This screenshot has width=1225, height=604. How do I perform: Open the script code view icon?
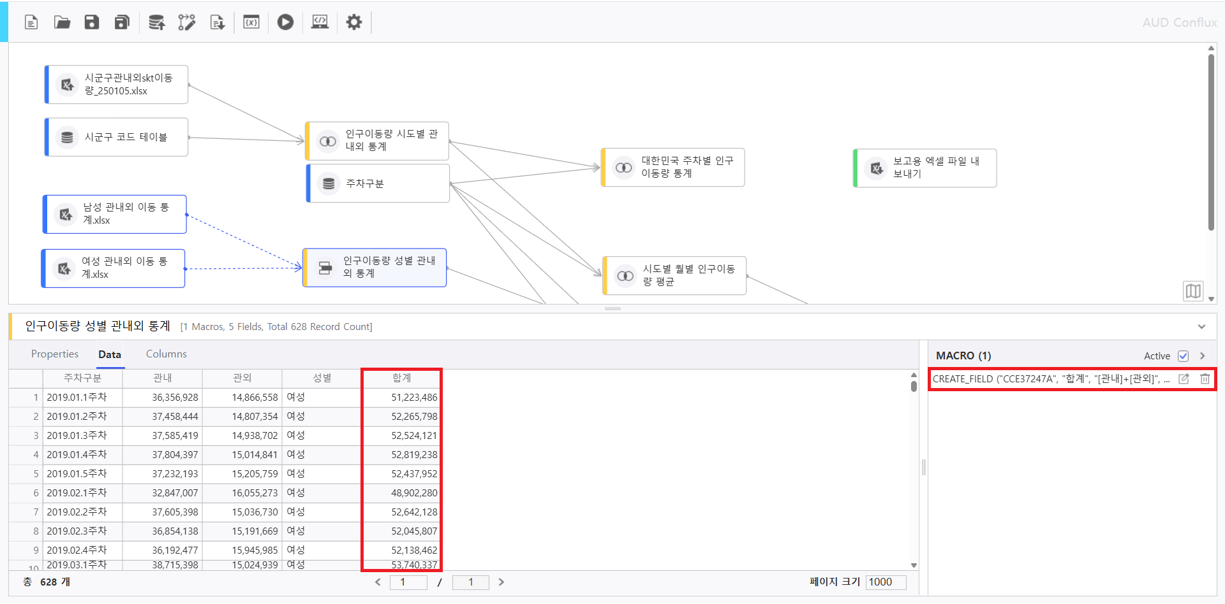click(x=320, y=22)
